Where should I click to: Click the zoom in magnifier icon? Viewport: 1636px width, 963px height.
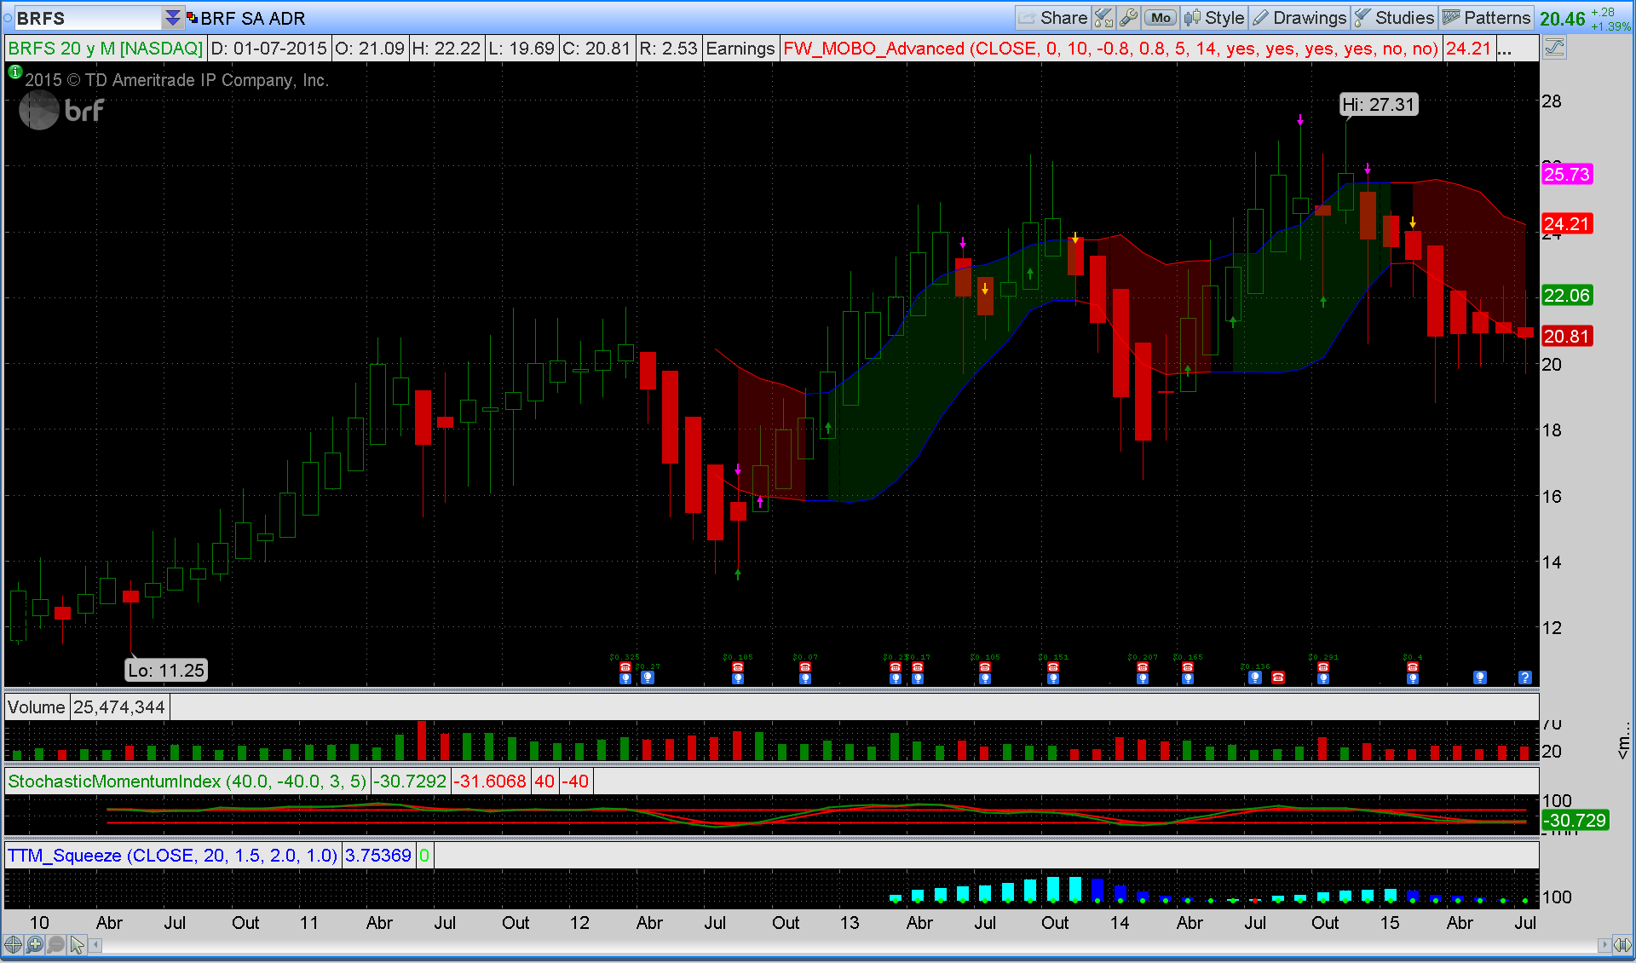35,944
